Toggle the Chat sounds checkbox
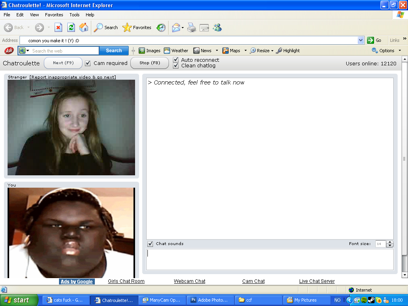Image resolution: width=408 pixels, height=306 pixels. click(x=150, y=244)
